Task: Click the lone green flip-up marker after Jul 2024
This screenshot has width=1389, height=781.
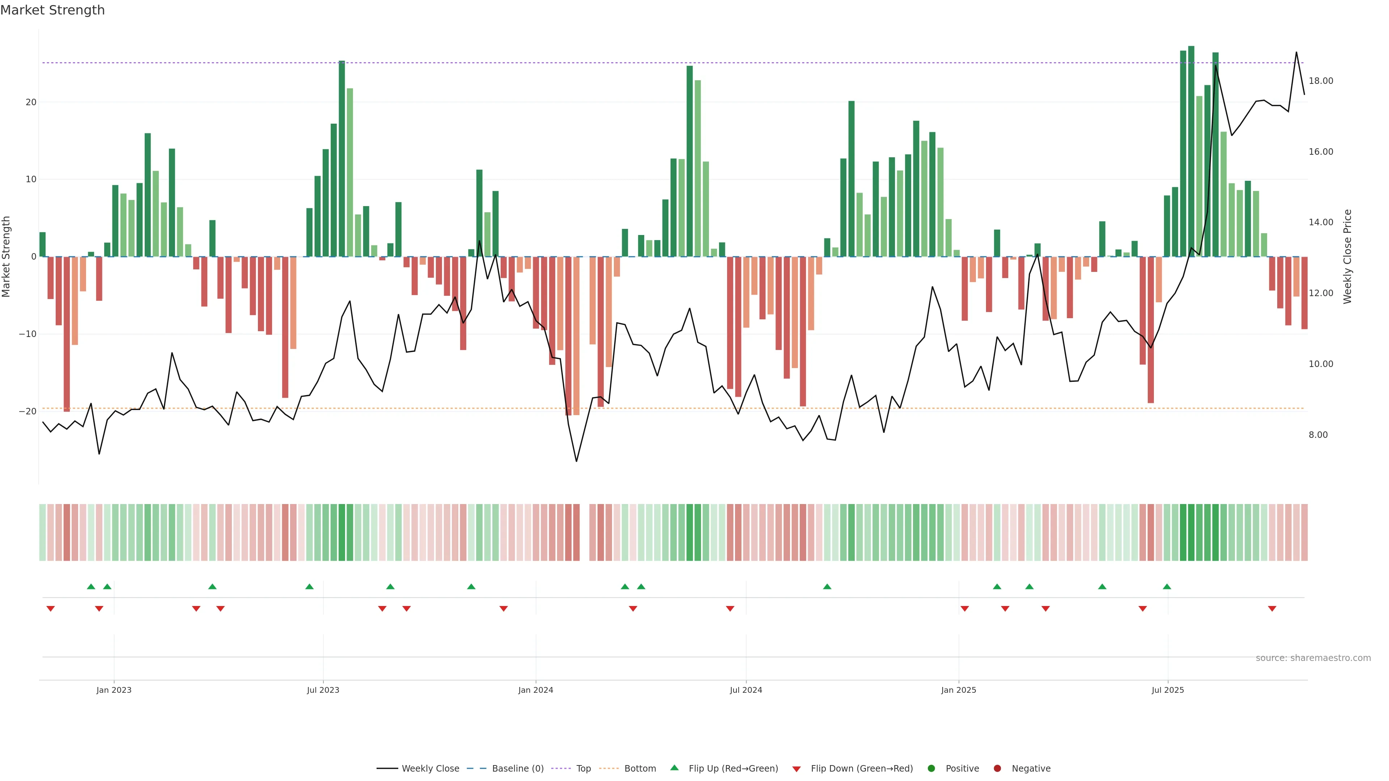Action: pos(827,586)
